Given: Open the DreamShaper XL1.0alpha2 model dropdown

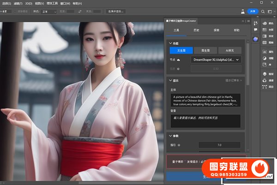Looking at the screenshot, I should click(216, 60).
